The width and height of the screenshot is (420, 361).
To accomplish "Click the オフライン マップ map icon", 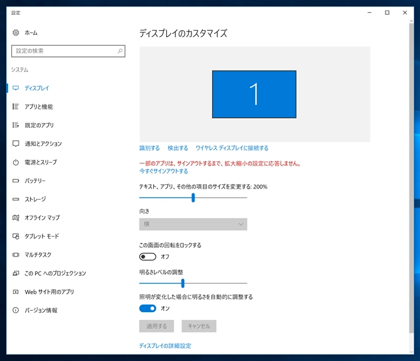I will point(16,218).
